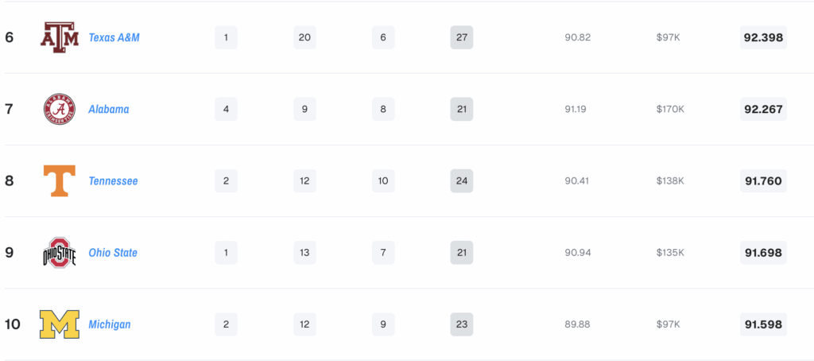
Task: Click Tennessee's total commits badge 24
Action: pos(462,180)
